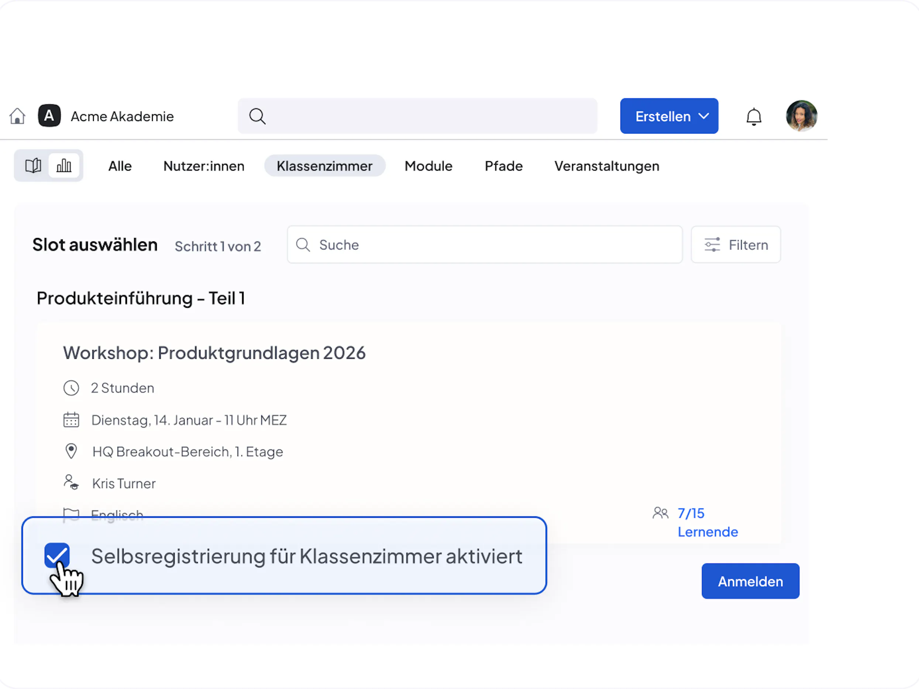Open the 7/15 Lernende link
The image size is (919, 689).
[x=708, y=523]
